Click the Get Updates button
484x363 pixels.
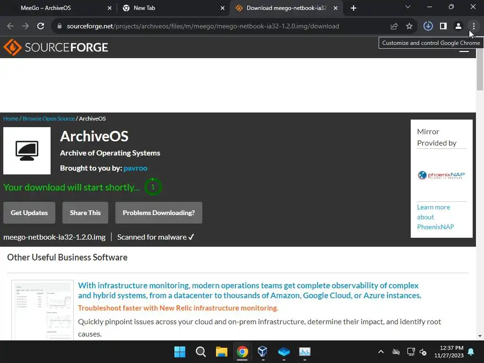pyautogui.click(x=29, y=213)
